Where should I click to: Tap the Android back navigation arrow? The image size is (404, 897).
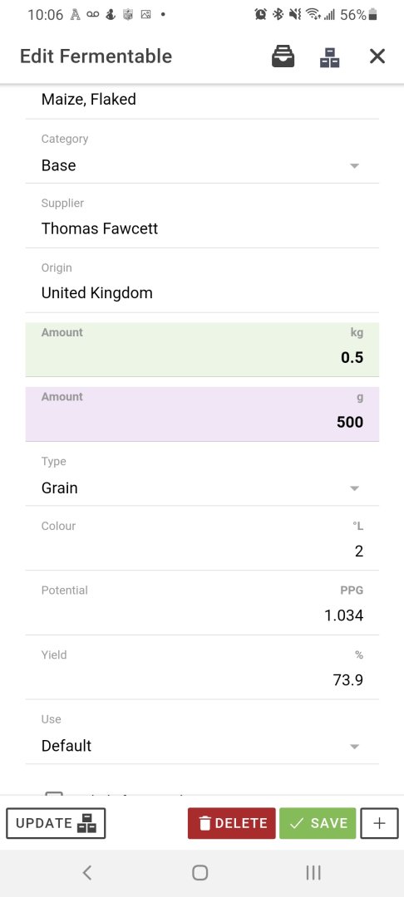click(87, 872)
